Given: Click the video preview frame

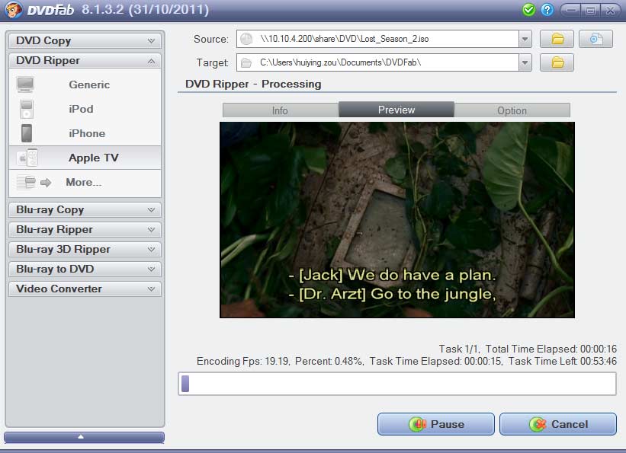Looking at the screenshot, I should [x=397, y=220].
